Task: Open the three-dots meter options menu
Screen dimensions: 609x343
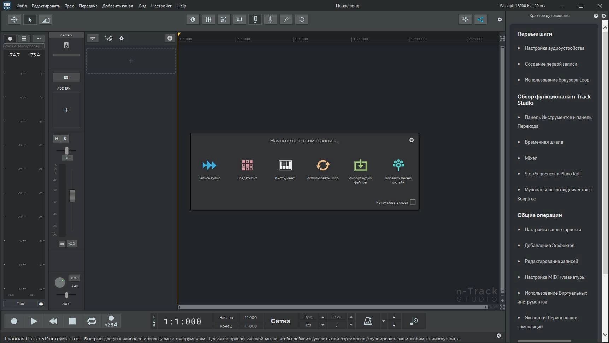Action: coord(39,38)
